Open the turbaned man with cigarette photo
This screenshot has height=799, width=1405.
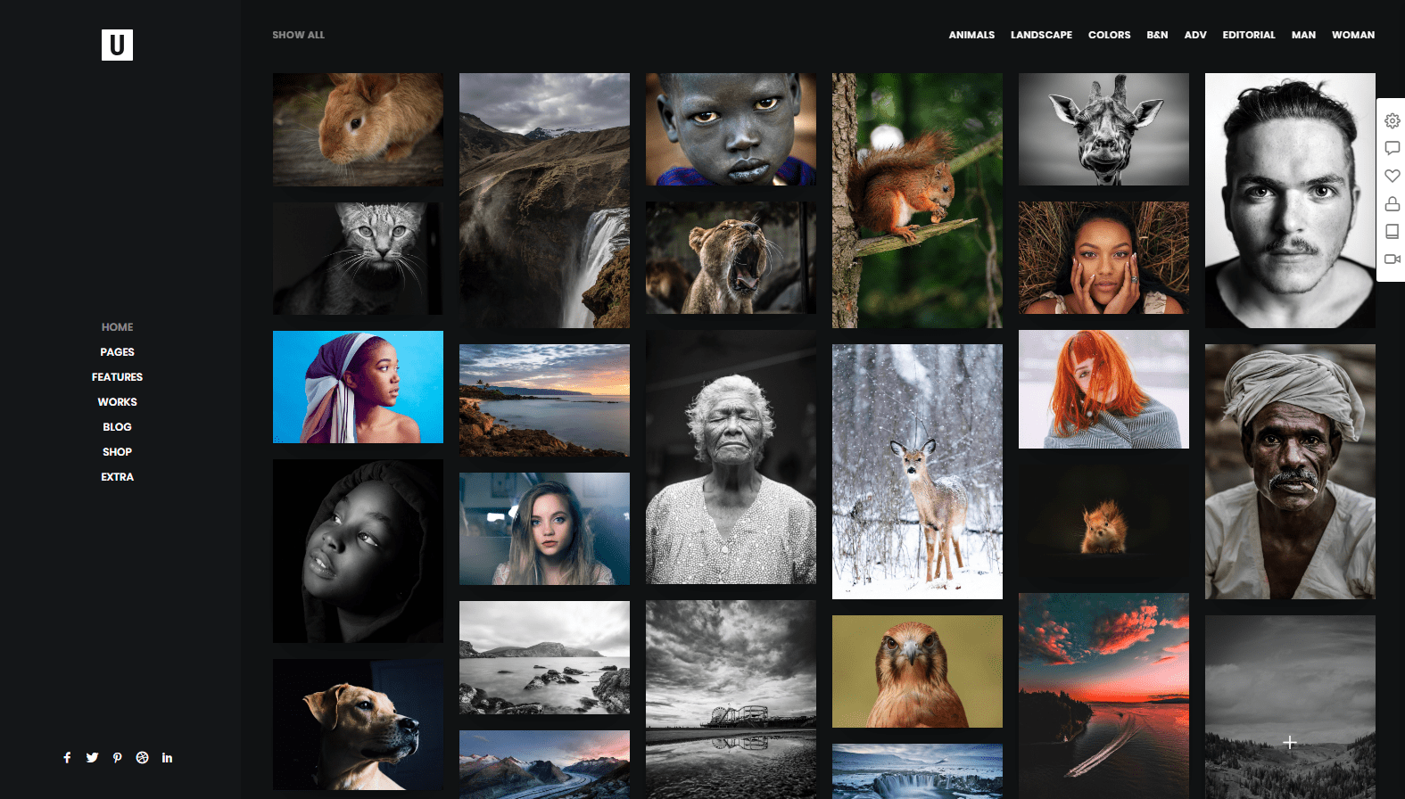tap(1290, 472)
